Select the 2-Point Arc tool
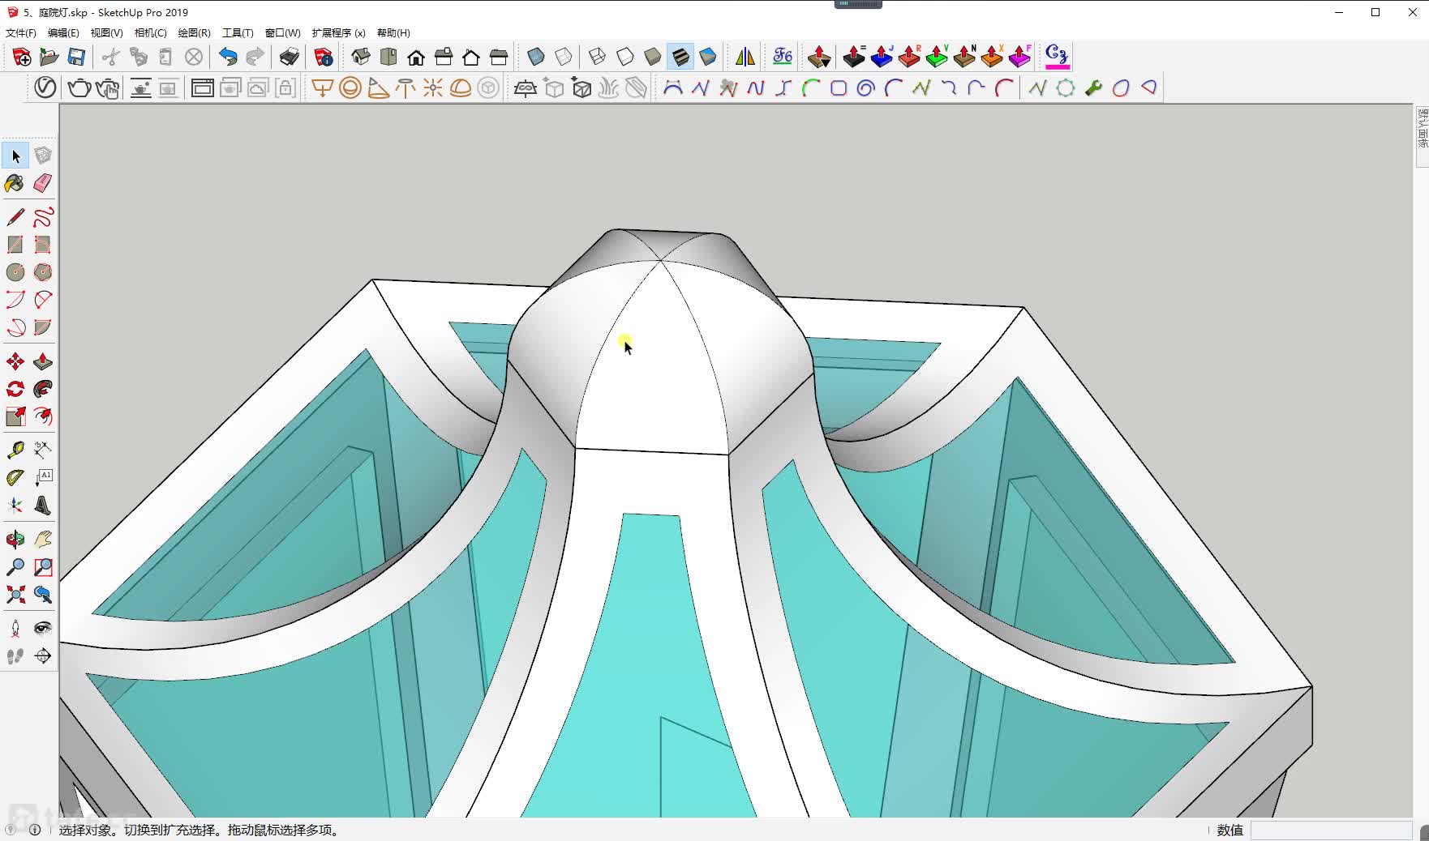 pyautogui.click(x=43, y=300)
